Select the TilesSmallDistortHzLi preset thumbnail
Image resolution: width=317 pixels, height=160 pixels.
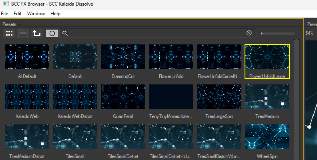pyautogui.click(x=171, y=137)
